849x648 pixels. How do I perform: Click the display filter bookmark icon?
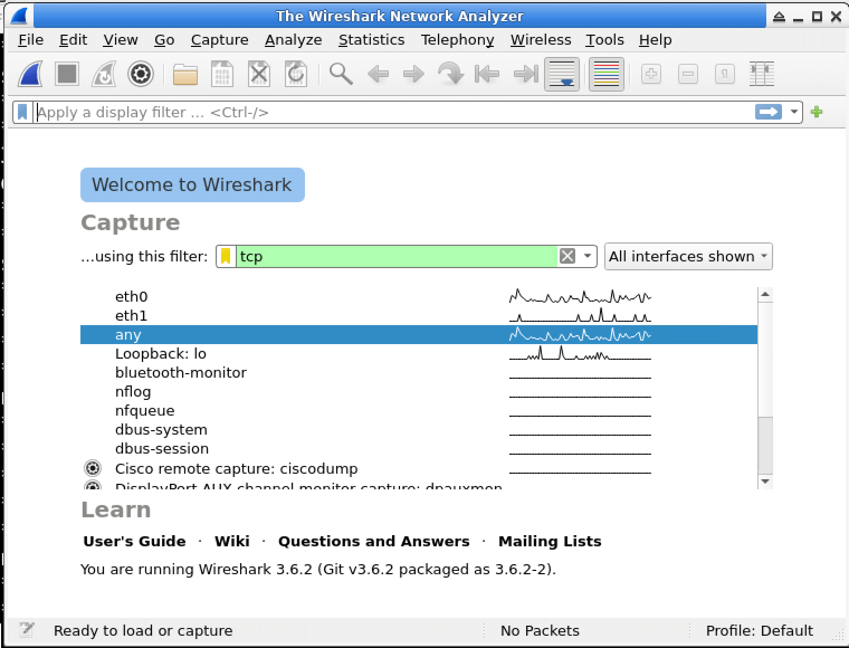[x=22, y=112]
